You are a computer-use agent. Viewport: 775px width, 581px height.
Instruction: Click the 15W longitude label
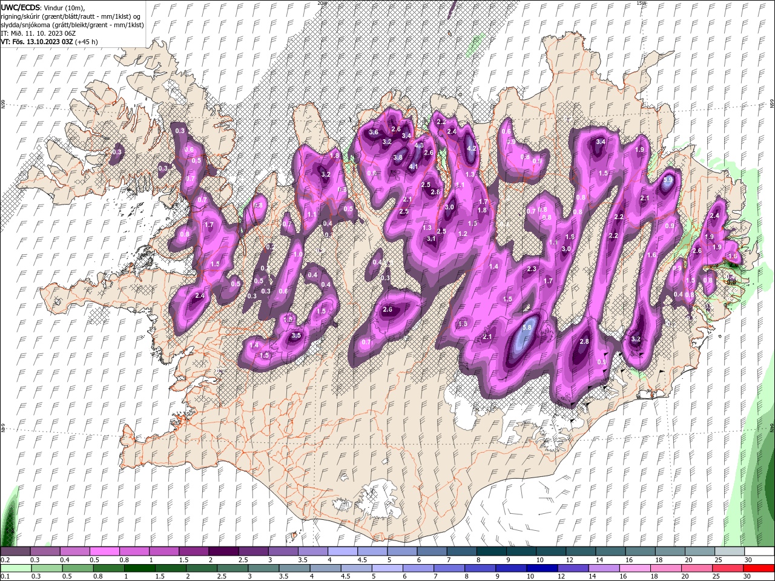641,3
